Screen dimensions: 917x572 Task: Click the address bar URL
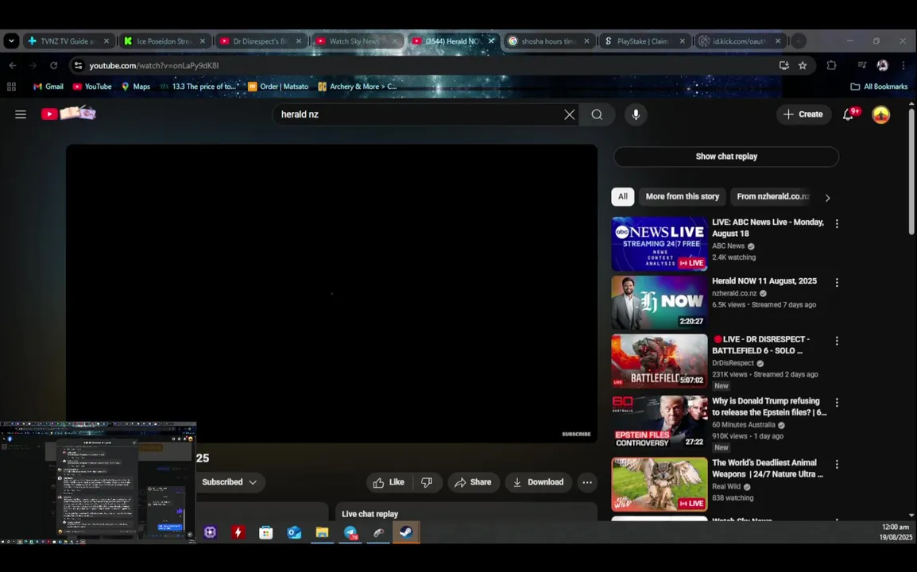(x=154, y=65)
